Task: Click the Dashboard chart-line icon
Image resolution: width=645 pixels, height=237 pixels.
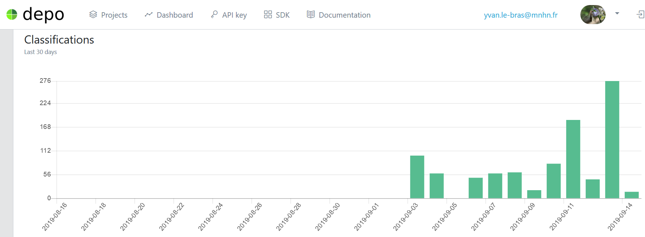Action: point(148,14)
